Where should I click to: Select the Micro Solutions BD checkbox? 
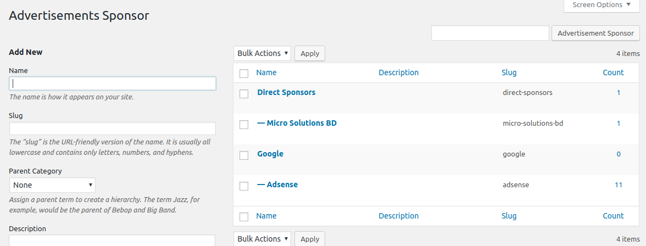[x=244, y=125]
